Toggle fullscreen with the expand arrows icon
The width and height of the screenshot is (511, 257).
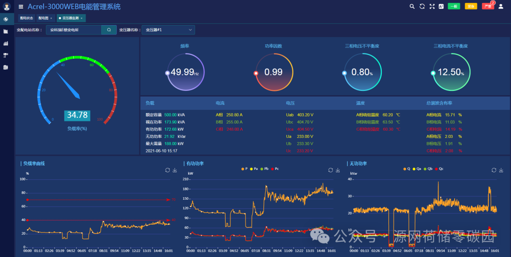432,7
